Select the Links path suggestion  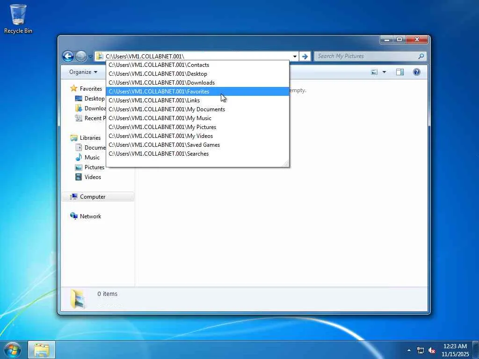(197, 101)
